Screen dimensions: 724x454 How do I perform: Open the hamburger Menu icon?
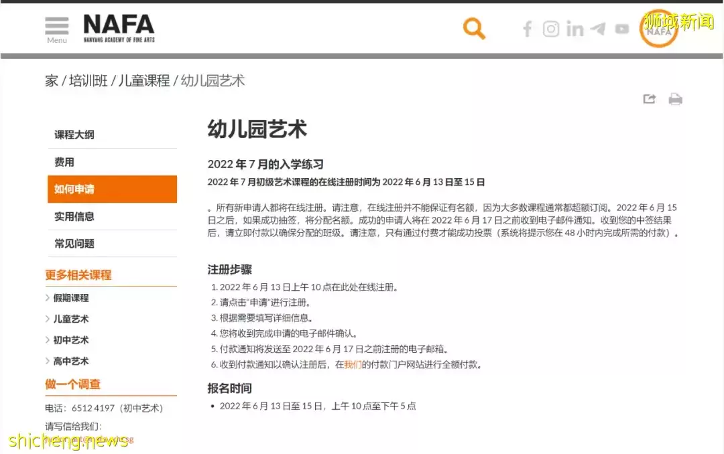(x=57, y=28)
